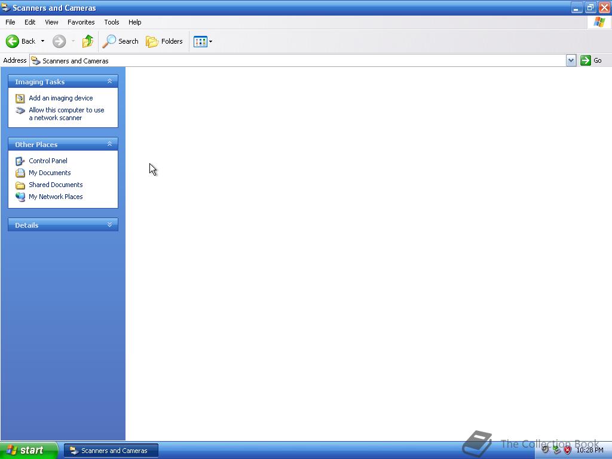Close the Scanners and Cameras window
Image resolution: width=612 pixels, height=459 pixels.
(604, 7)
